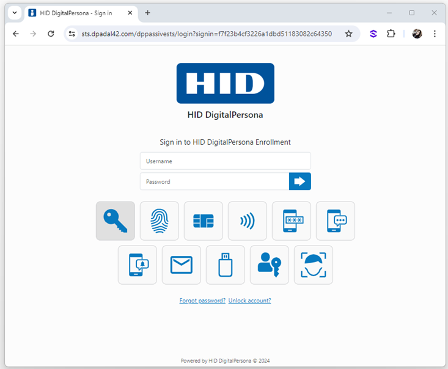
Task: Select the password key authentication icon
Action: click(116, 221)
